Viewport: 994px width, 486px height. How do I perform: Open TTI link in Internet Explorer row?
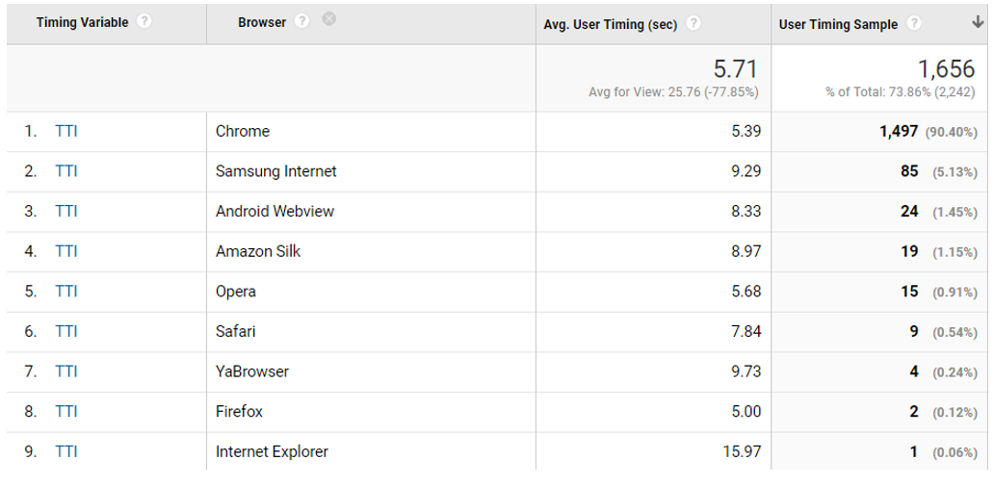[65, 451]
